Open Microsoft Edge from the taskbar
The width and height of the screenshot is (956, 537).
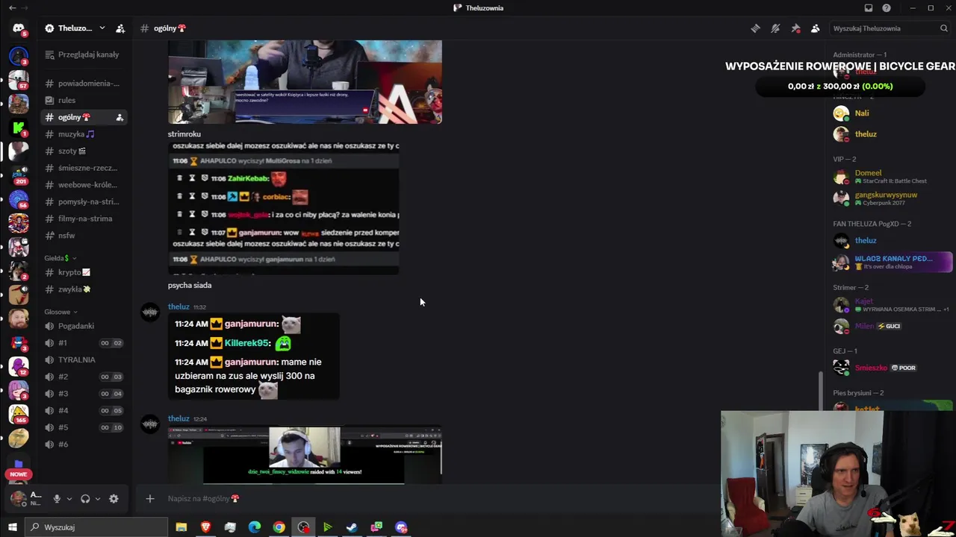pos(255,527)
